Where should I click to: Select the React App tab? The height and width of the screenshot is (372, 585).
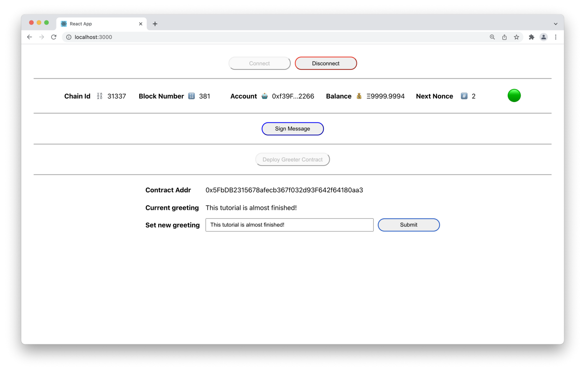(x=102, y=24)
